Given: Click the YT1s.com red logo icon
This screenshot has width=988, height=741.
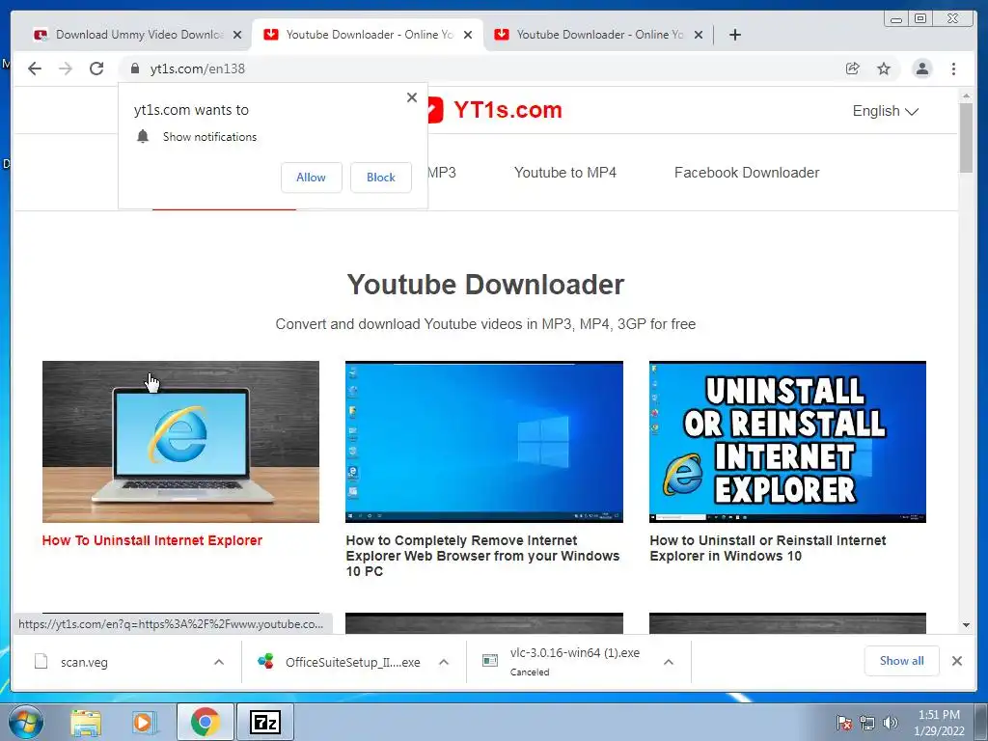Looking at the screenshot, I should tap(434, 110).
